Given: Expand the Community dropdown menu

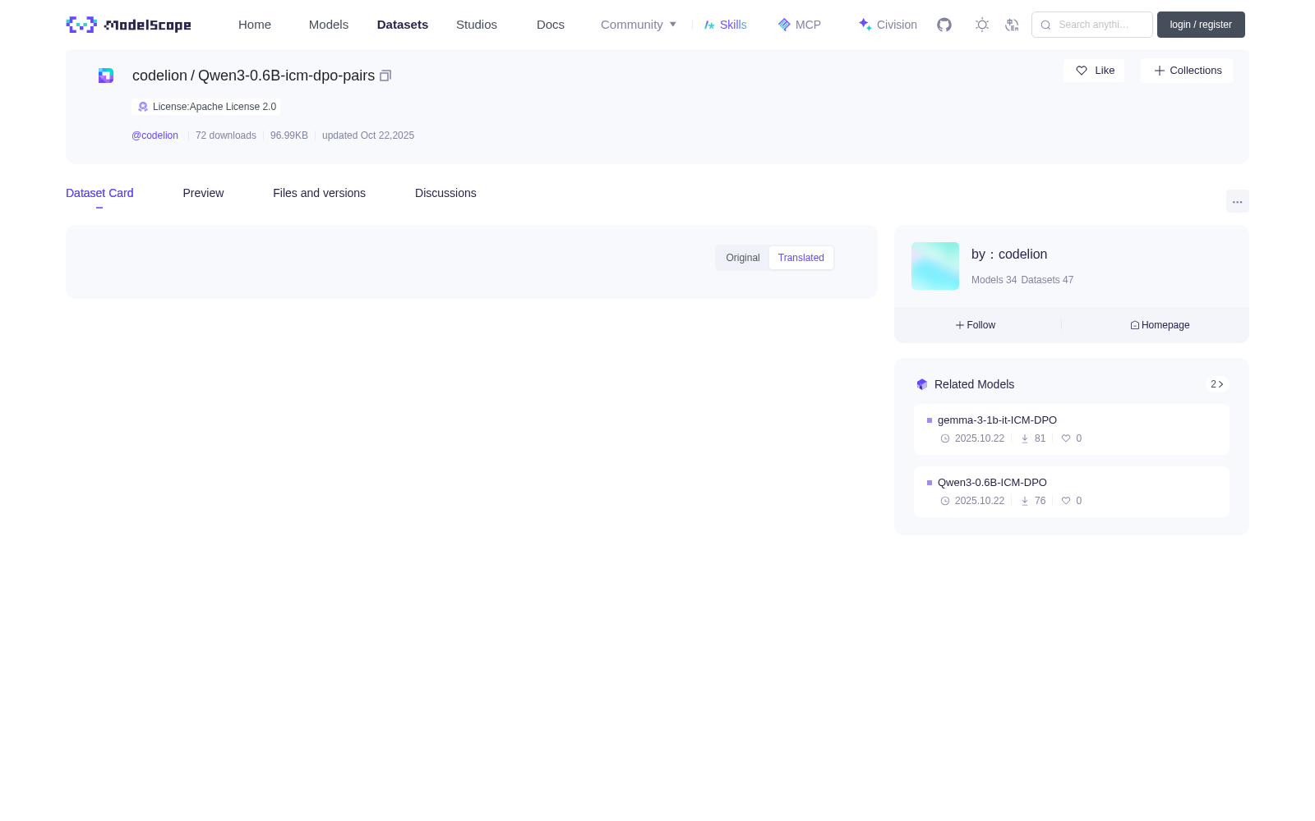Looking at the screenshot, I should click(x=639, y=25).
